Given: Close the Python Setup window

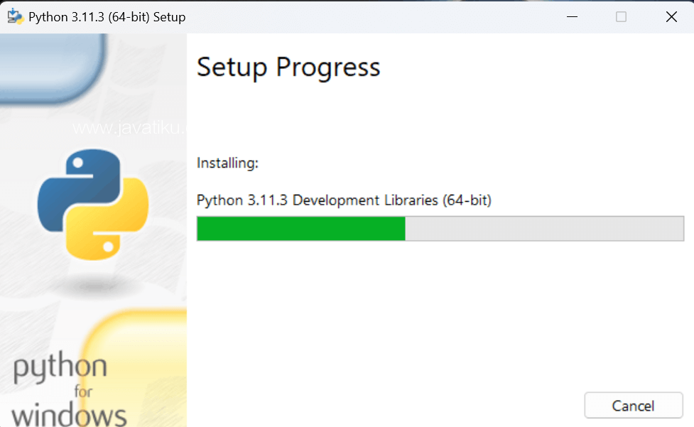Looking at the screenshot, I should (x=671, y=17).
